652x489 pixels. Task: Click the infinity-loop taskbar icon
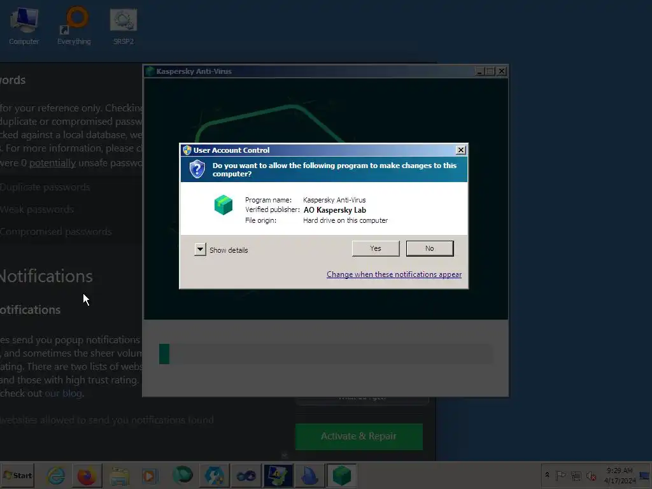(x=246, y=476)
